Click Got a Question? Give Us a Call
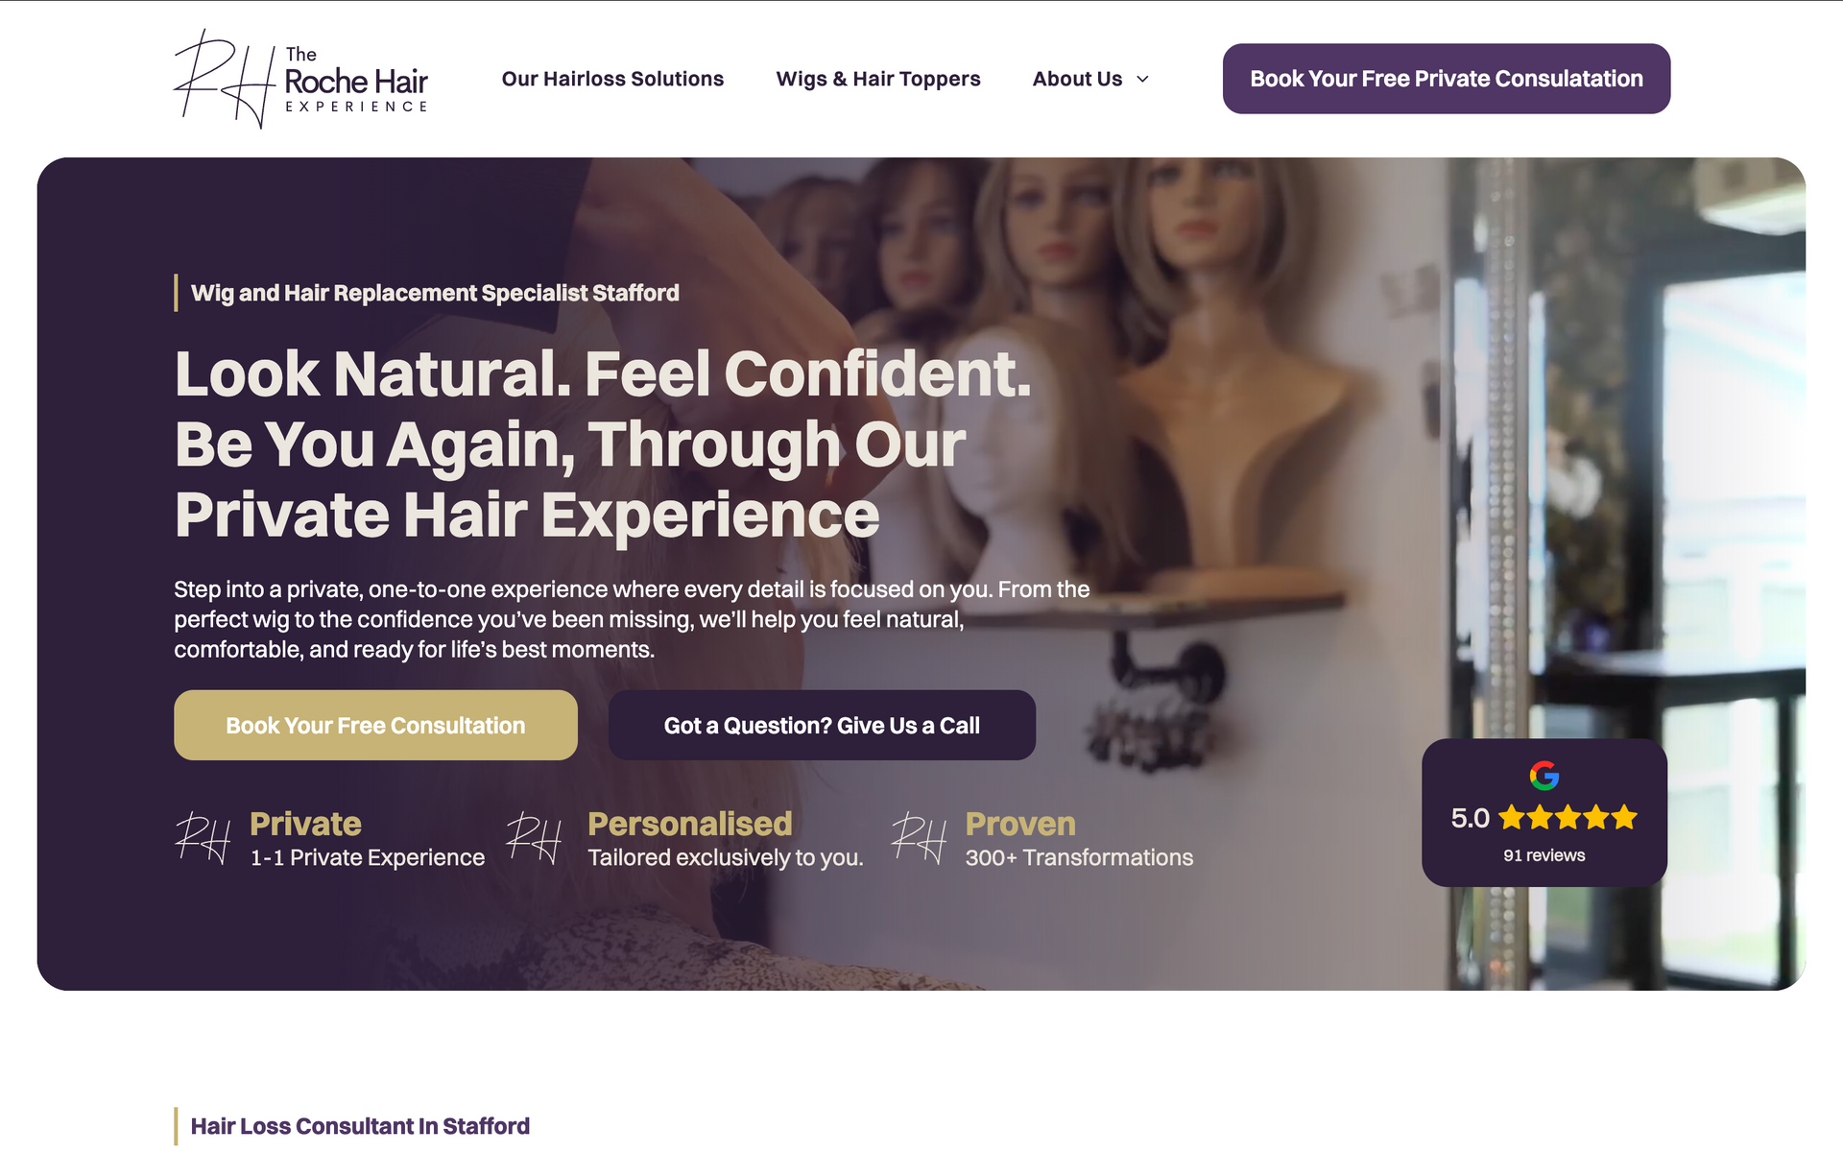This screenshot has height=1152, width=1843. (822, 725)
